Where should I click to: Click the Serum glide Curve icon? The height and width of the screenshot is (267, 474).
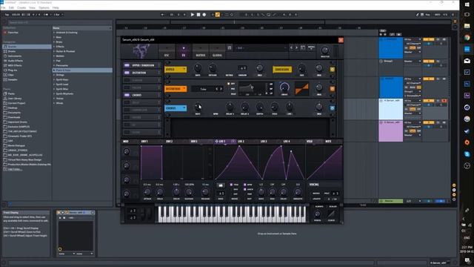tap(331, 214)
